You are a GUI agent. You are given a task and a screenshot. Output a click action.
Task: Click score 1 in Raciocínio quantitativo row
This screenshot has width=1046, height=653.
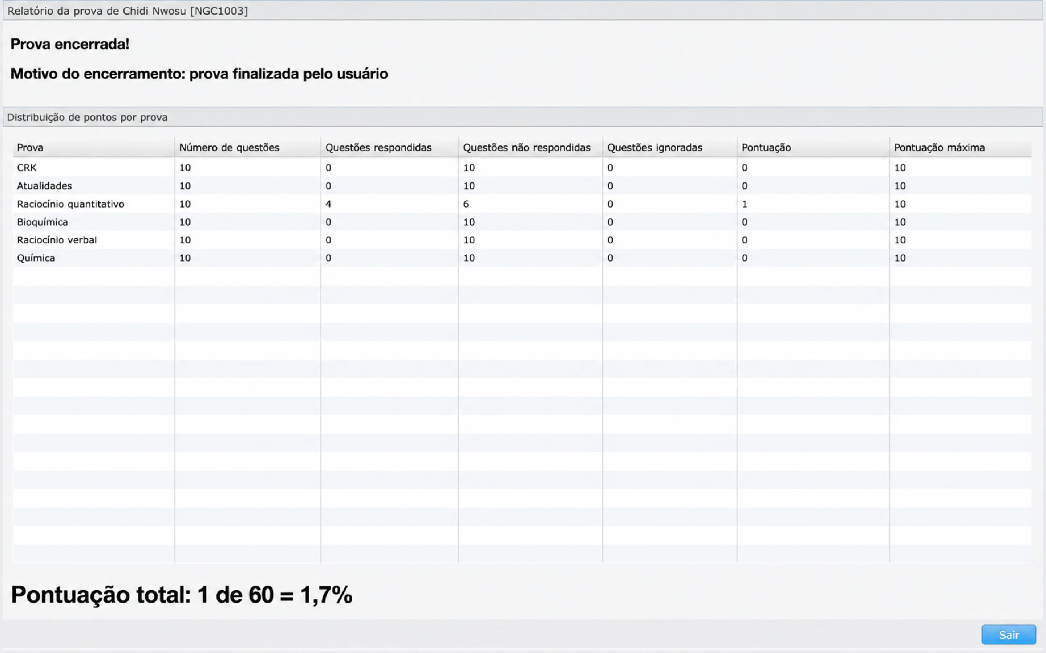[744, 204]
